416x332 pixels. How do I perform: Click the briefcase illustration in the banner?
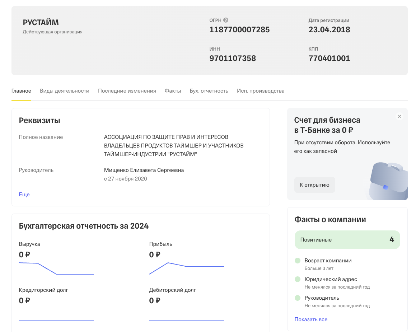point(388,181)
